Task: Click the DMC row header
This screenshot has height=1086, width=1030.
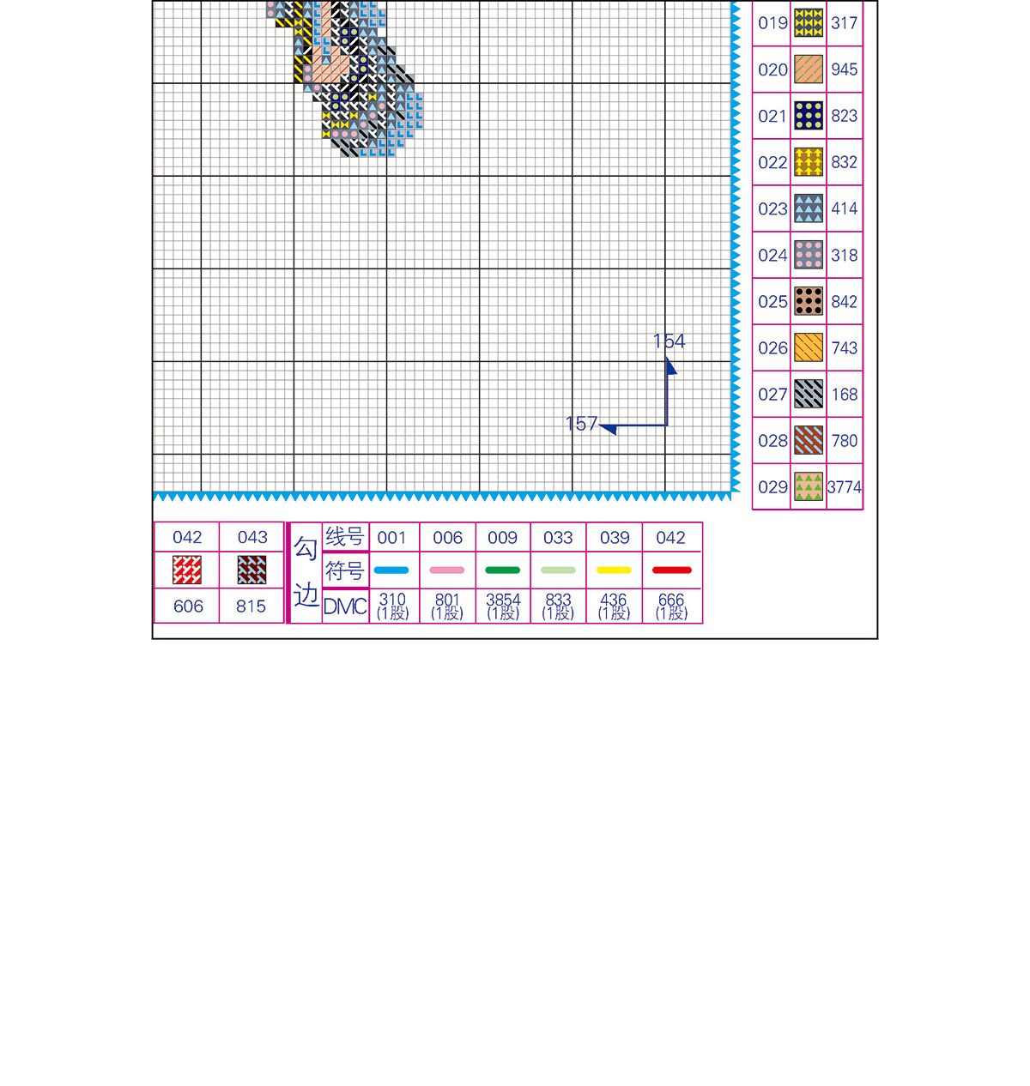Action: (x=345, y=606)
